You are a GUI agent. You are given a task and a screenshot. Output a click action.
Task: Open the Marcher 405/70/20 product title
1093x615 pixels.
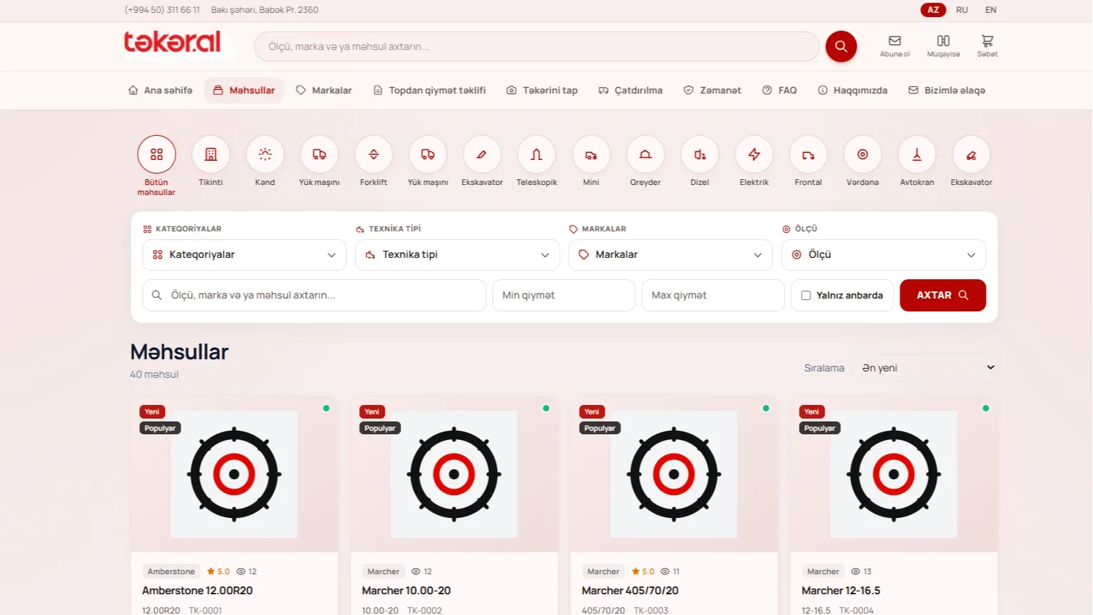630,591
